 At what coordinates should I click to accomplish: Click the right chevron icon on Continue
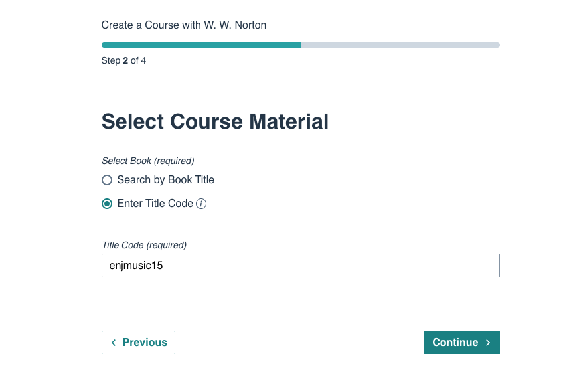(x=488, y=343)
